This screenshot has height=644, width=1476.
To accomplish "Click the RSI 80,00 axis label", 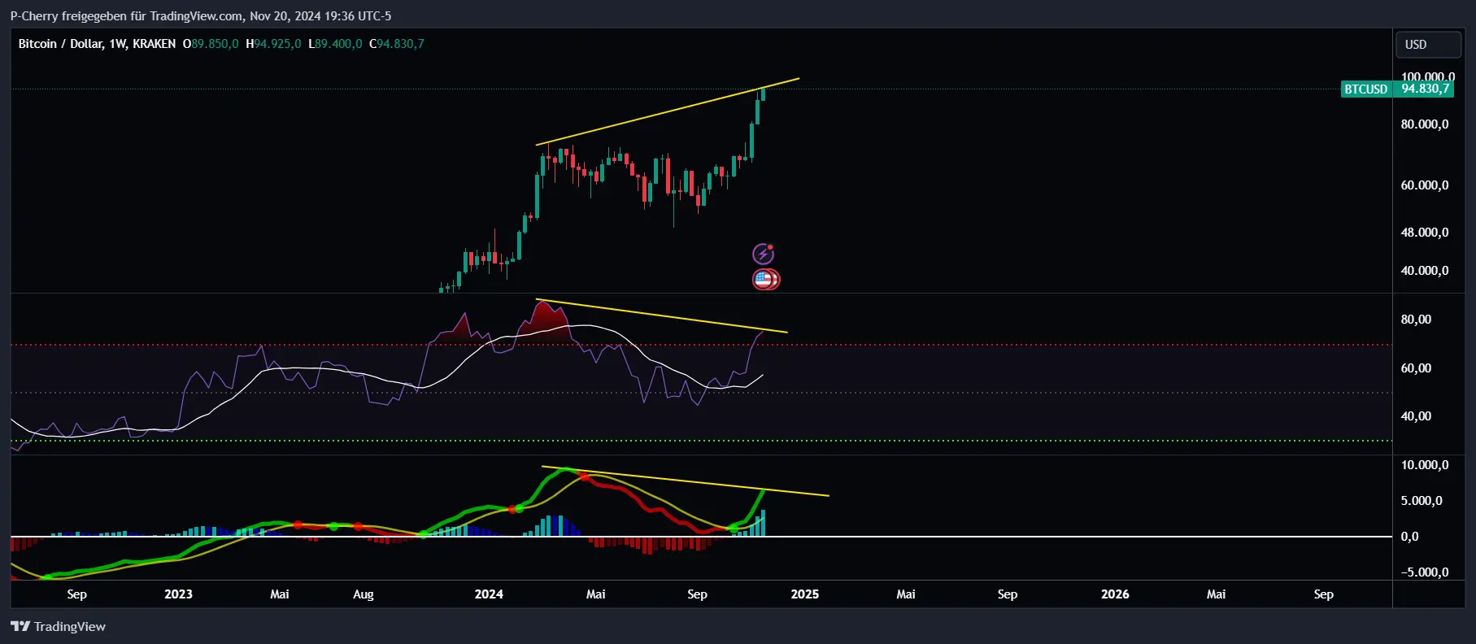I will click(1416, 320).
